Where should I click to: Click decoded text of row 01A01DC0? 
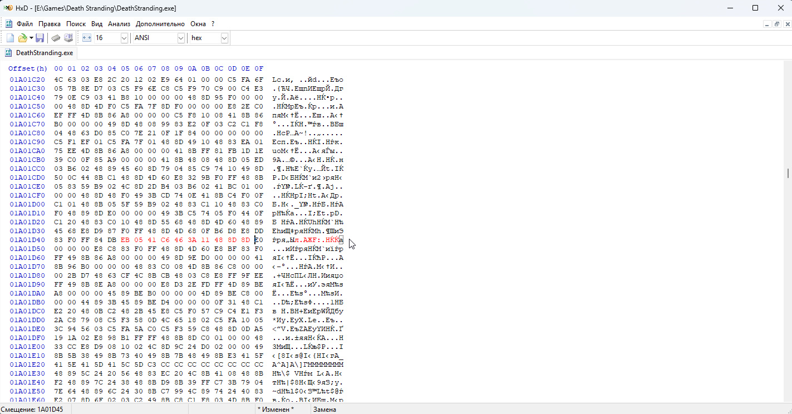(308, 311)
